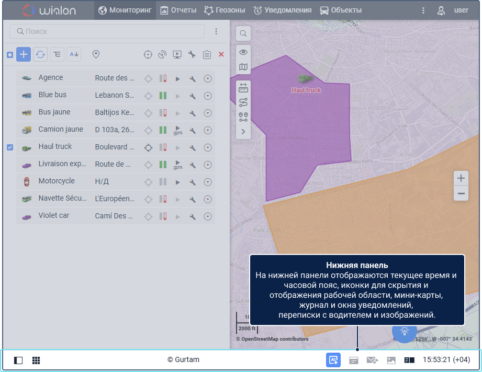The height and width of the screenshot is (372, 482).
Task: Open the Уведомления tab
Action: pos(283,10)
